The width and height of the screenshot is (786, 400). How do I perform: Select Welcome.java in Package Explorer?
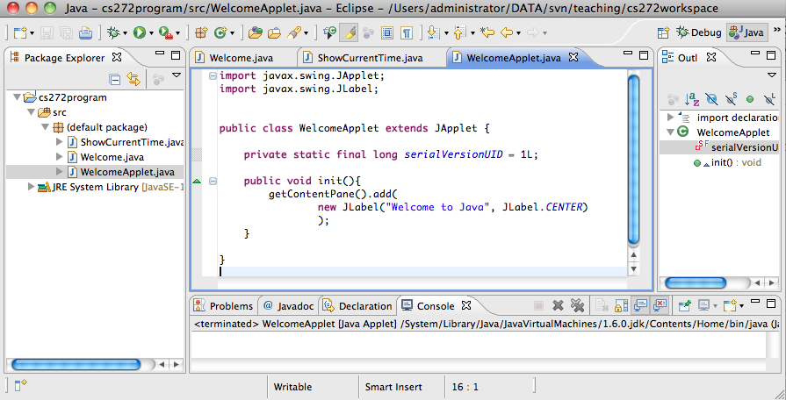click(x=112, y=157)
